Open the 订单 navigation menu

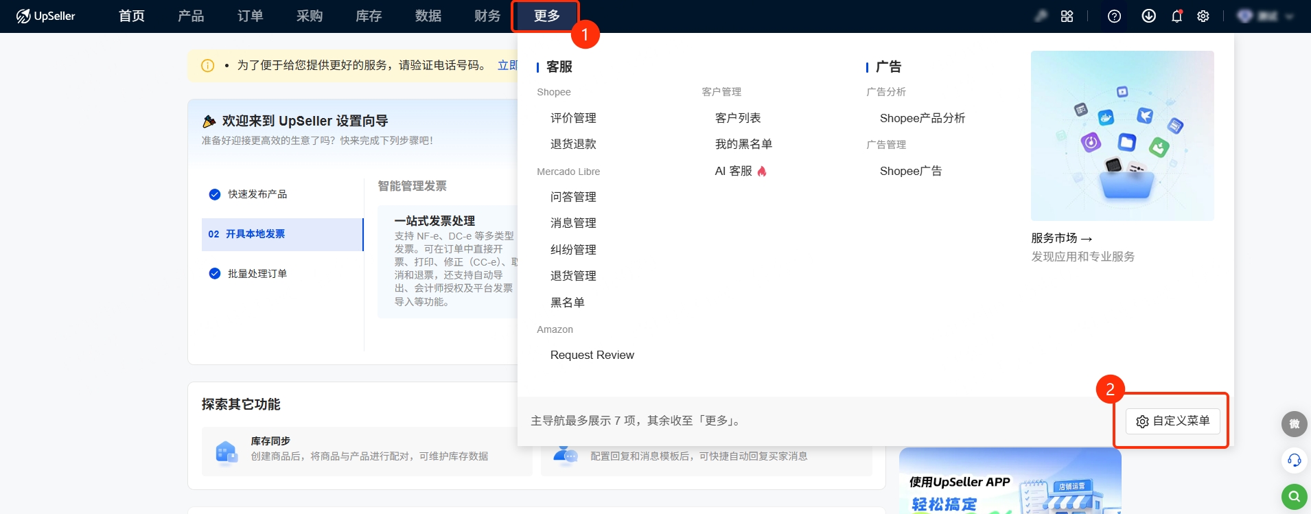(250, 16)
